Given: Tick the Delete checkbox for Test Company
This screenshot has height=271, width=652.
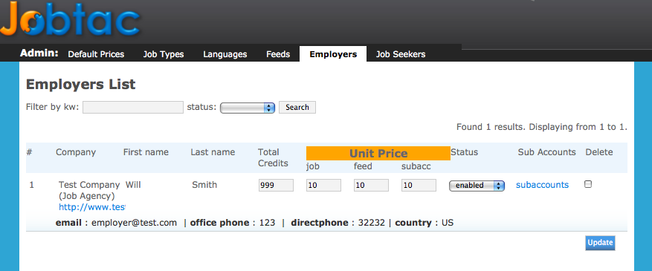Looking at the screenshot, I should pos(588,184).
